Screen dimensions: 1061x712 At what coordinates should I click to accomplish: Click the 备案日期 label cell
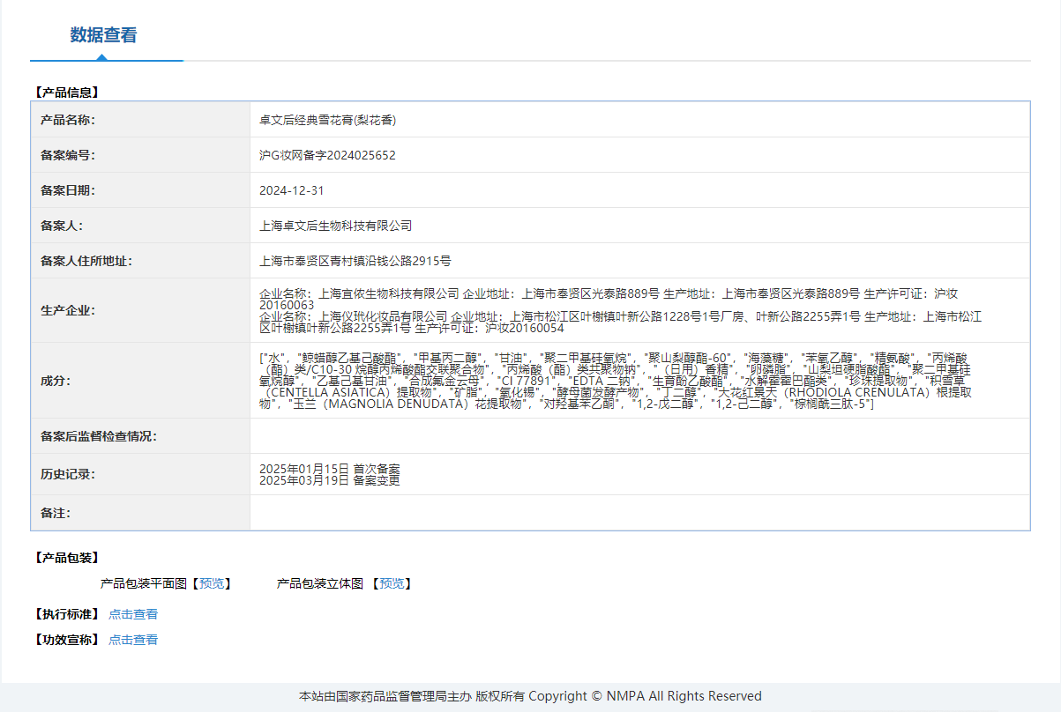pos(140,190)
